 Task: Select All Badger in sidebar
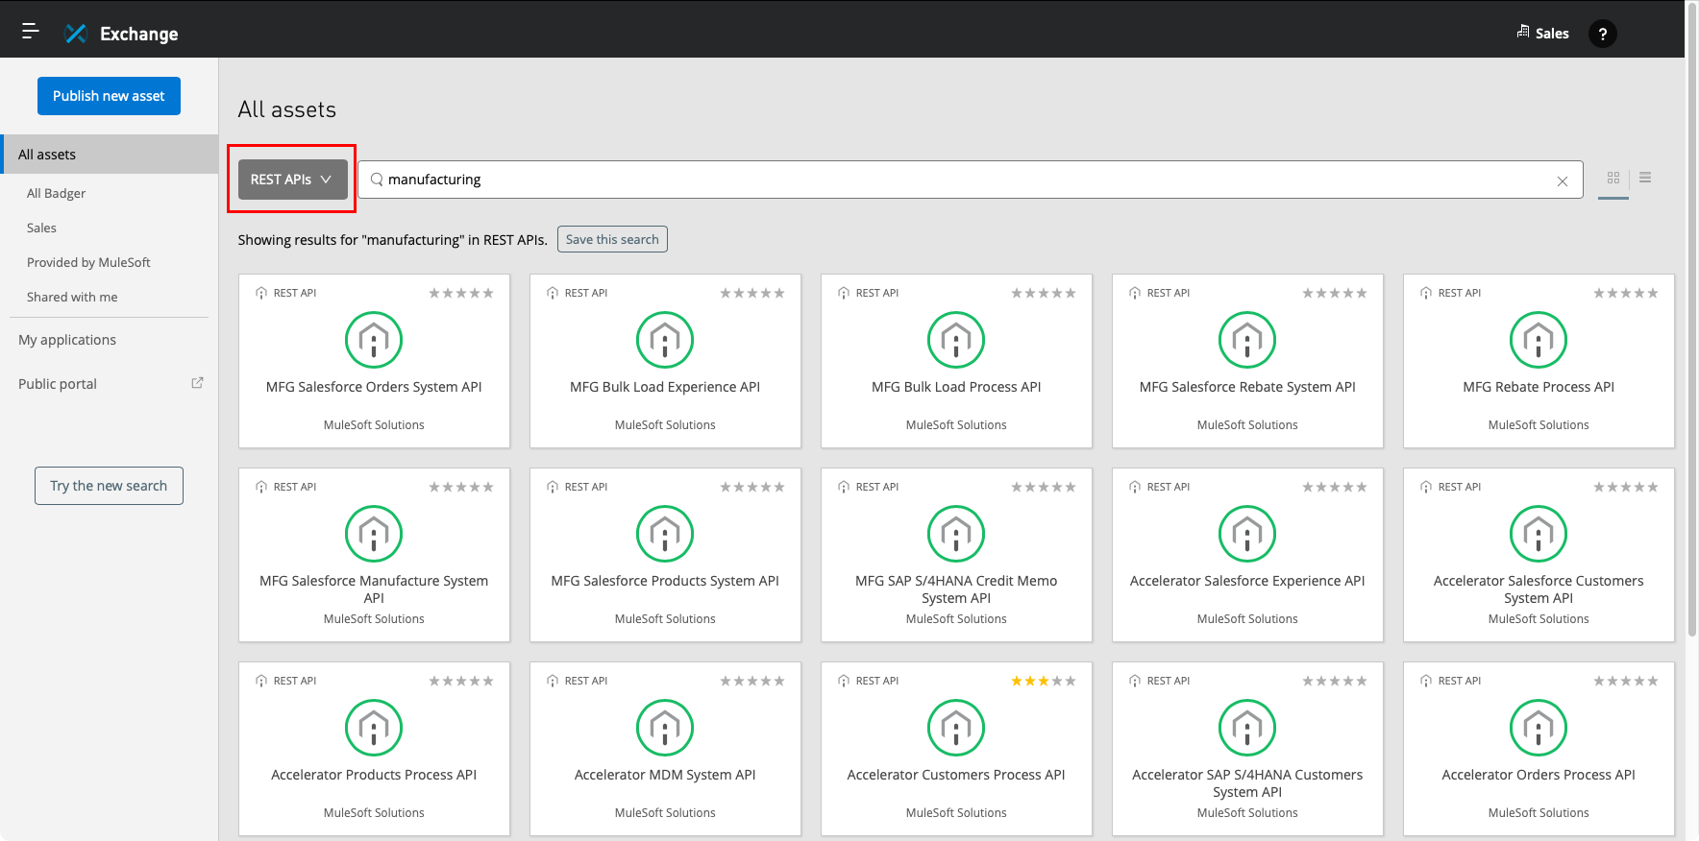click(56, 193)
